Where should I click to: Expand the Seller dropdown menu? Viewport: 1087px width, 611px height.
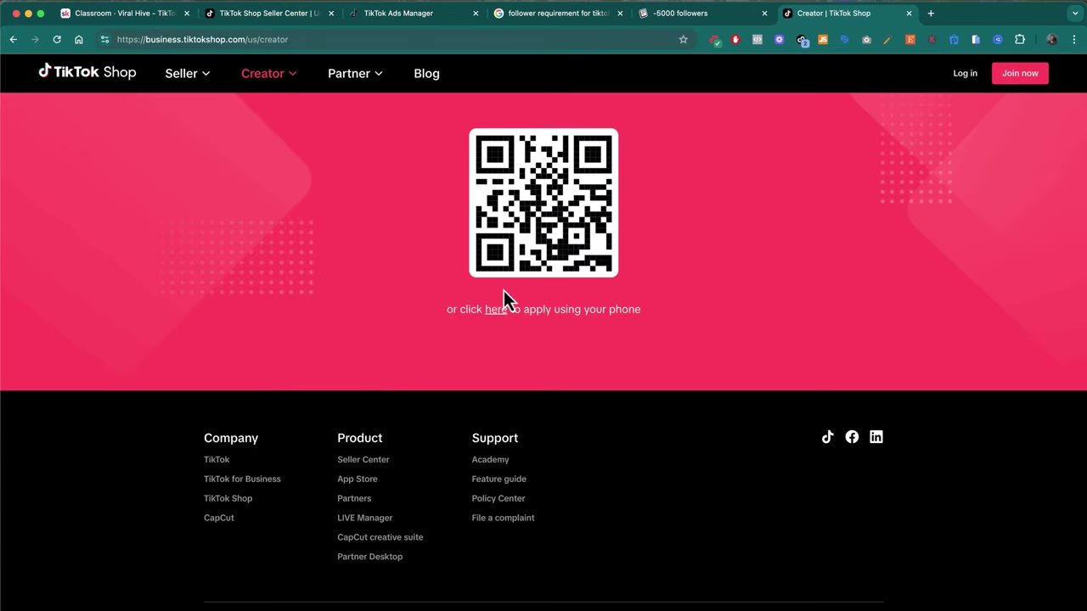click(187, 74)
